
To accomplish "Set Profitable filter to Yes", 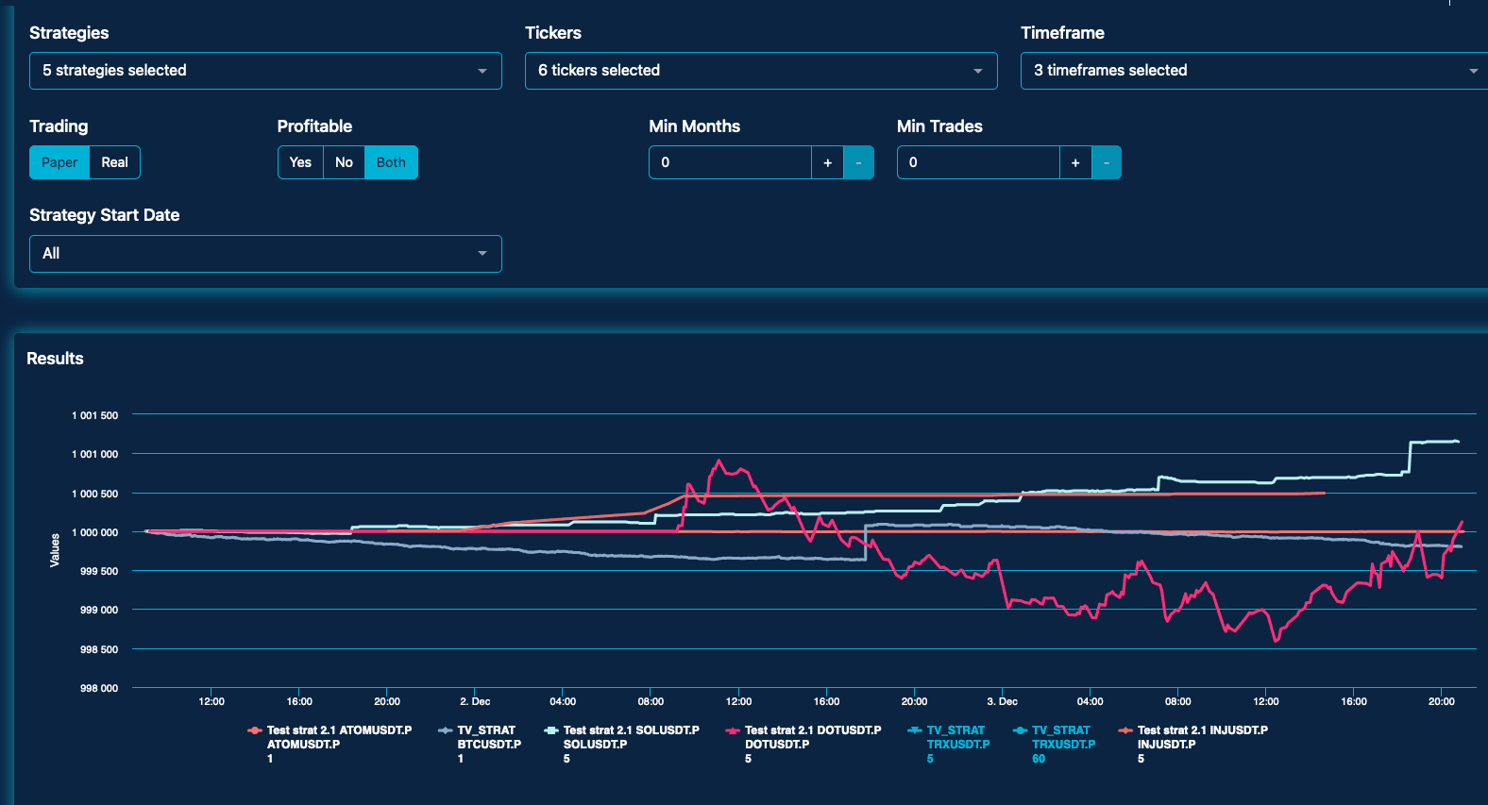I will click(300, 162).
